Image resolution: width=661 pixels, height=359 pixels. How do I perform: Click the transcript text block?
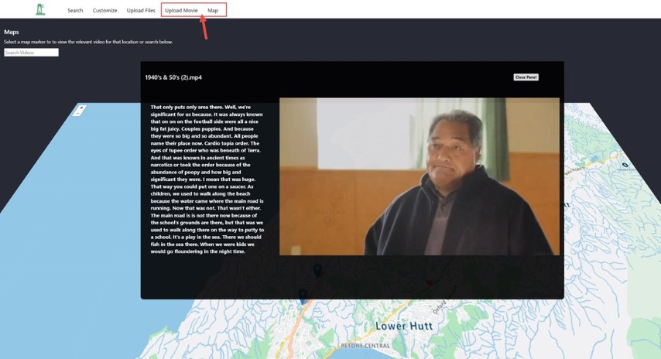click(x=207, y=179)
